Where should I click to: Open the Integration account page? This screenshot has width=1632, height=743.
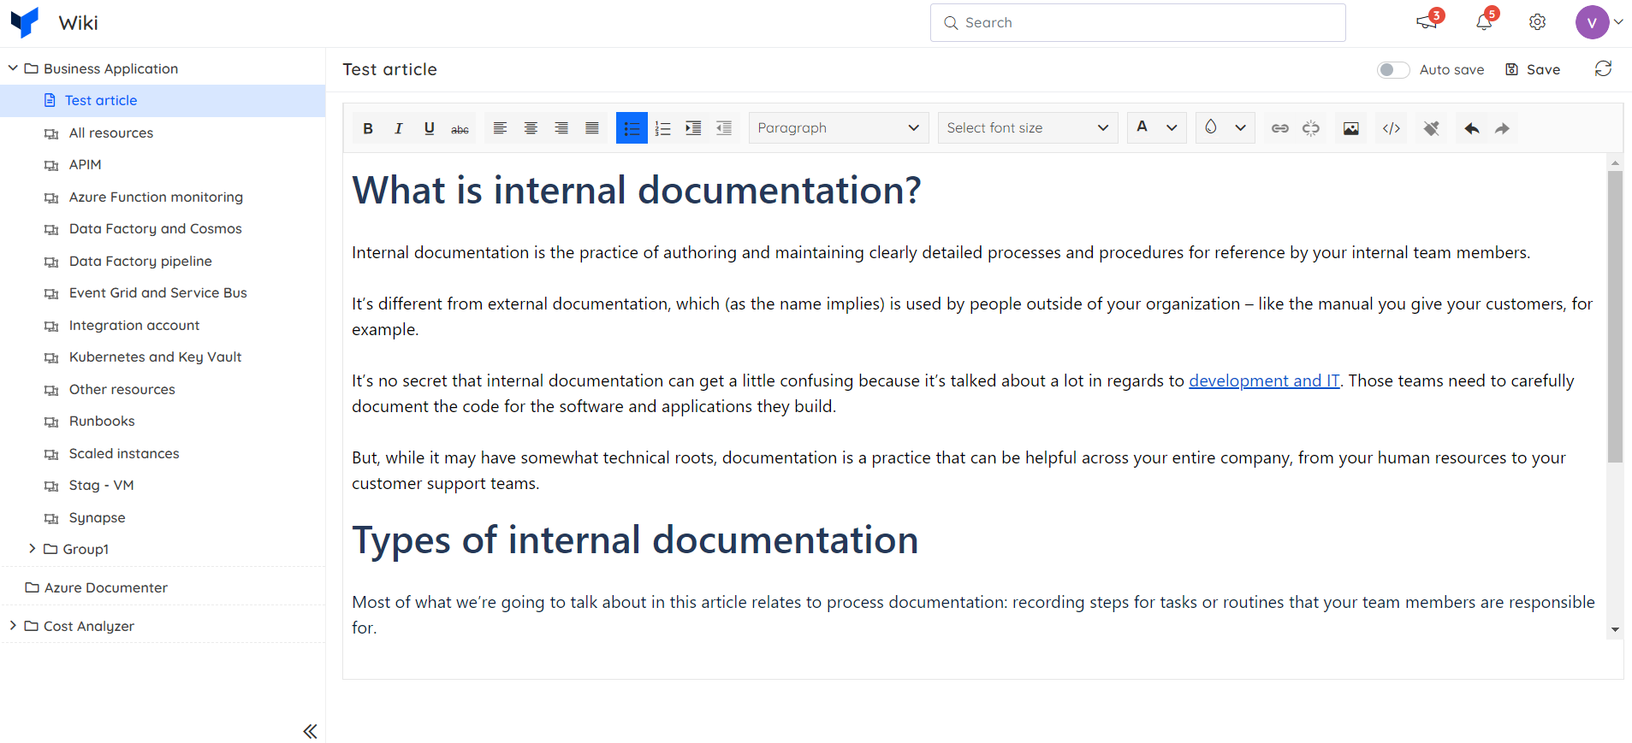[134, 326]
